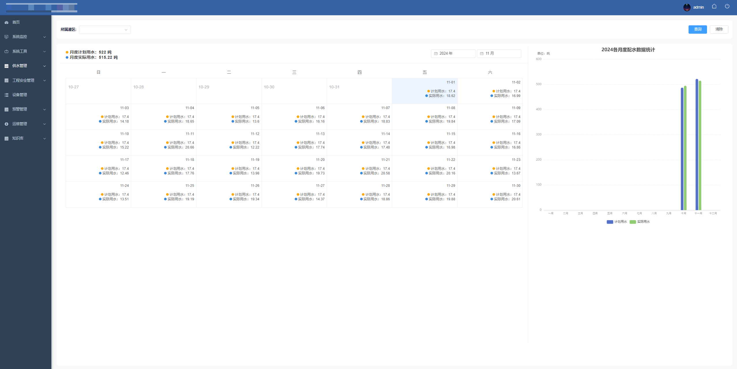
Task: Expand the 供水管理 submenu chevron
Action: pyautogui.click(x=44, y=66)
